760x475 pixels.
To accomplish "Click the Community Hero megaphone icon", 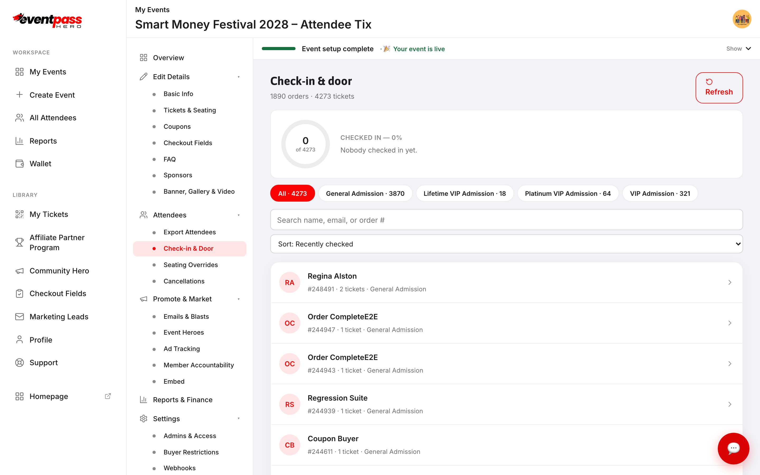I will coord(20,271).
